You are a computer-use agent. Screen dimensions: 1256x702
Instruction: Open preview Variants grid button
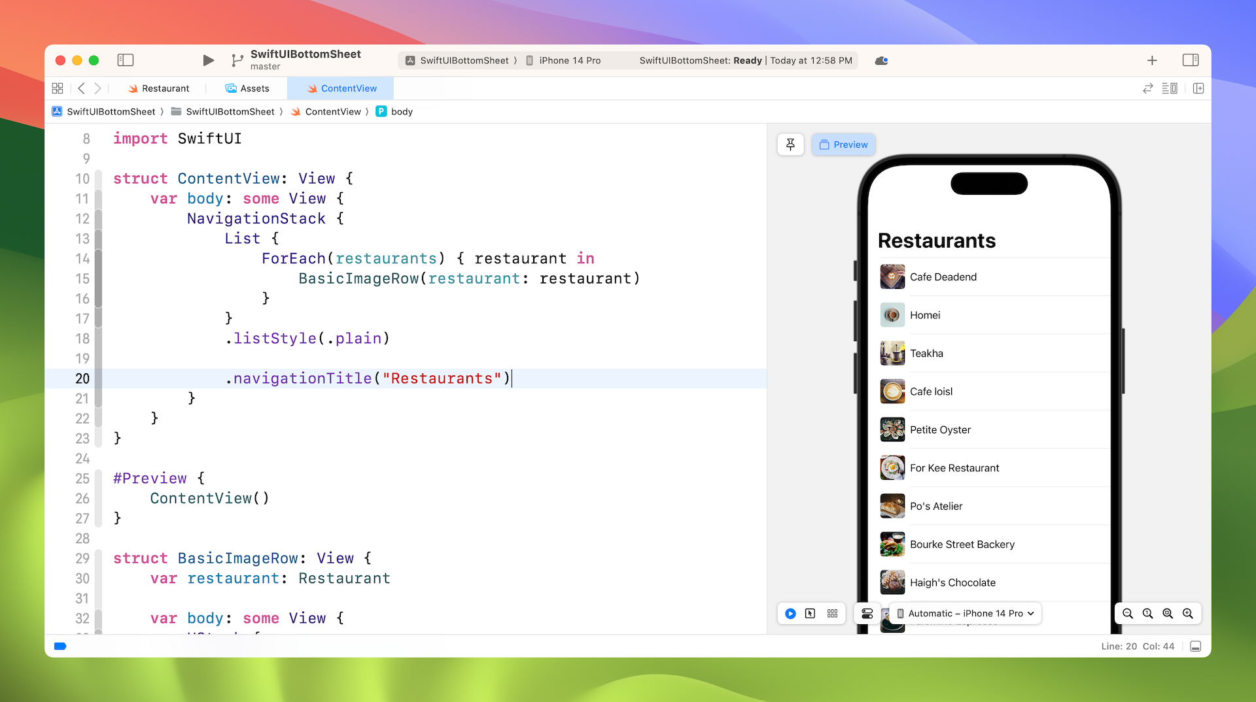(832, 614)
